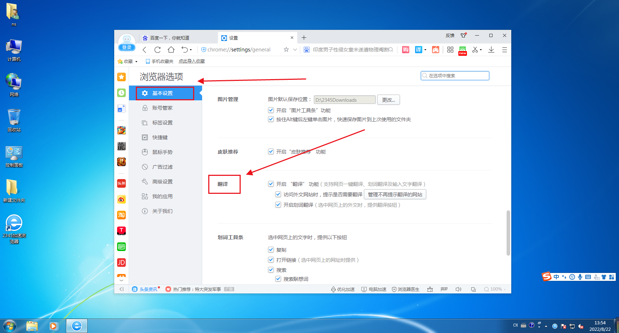Open the home page icon
Viewport: 619px width, 333px height.
171,50
